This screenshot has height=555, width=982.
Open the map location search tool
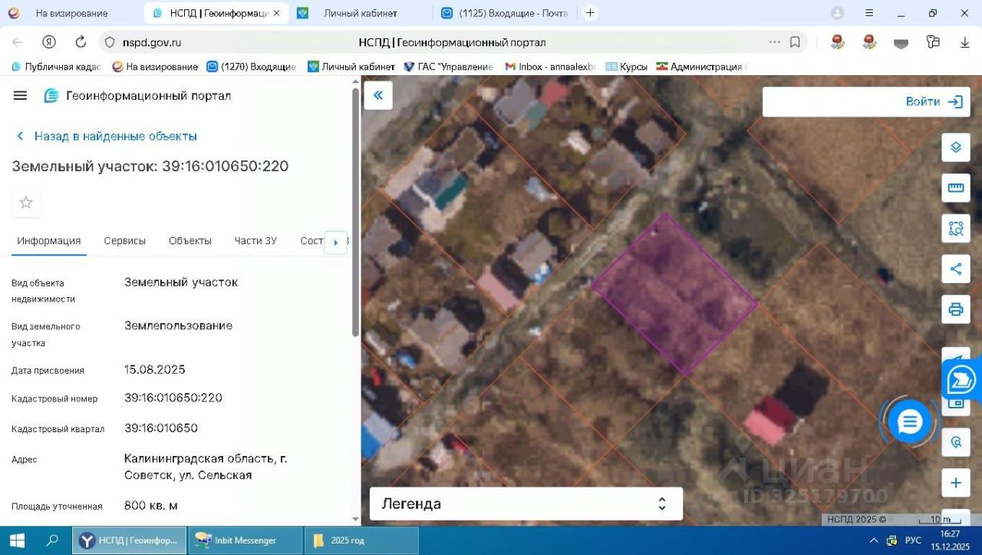pyautogui.click(x=956, y=442)
